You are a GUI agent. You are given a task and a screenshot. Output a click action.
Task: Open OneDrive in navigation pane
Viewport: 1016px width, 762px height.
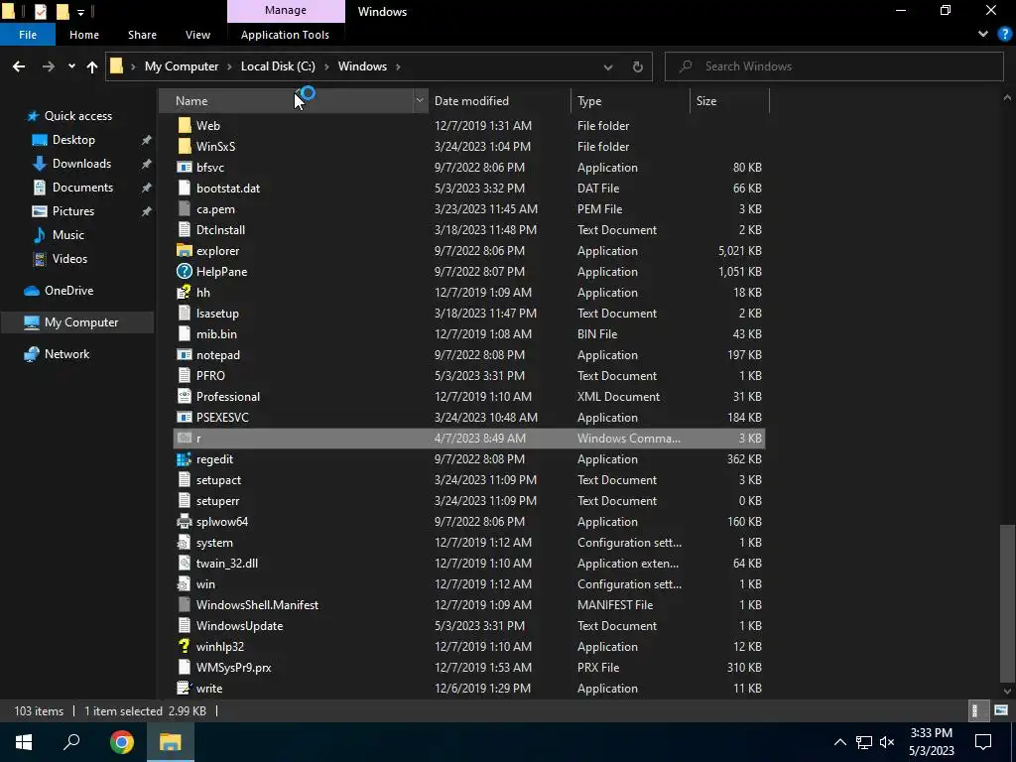68,291
